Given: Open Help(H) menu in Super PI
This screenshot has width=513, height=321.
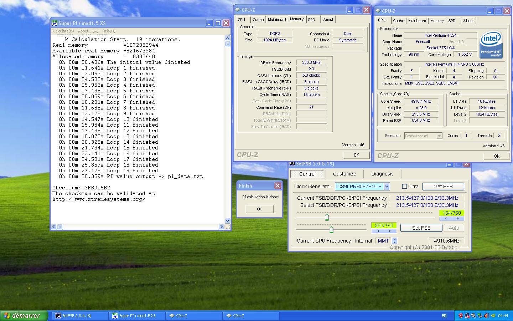Looking at the screenshot, I should [x=109, y=31].
